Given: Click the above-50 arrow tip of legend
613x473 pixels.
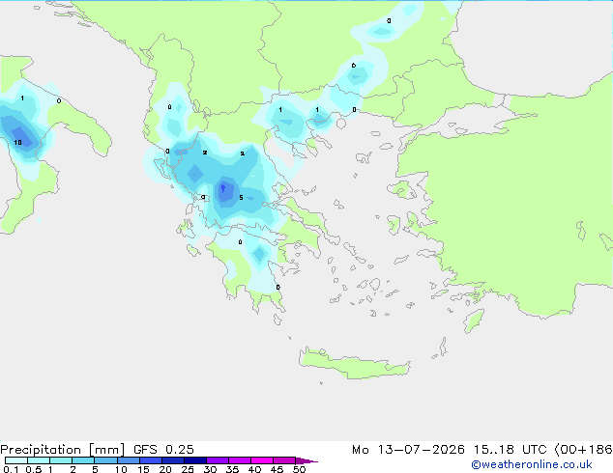Looking at the screenshot, I should point(306,460).
